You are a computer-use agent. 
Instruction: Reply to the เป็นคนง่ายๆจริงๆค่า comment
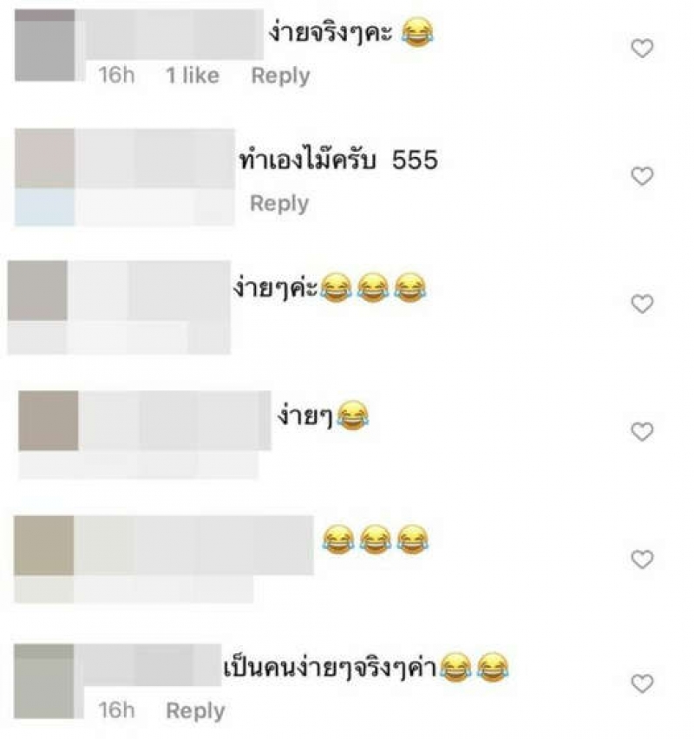click(195, 710)
